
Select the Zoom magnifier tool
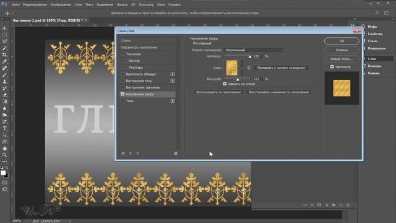click(4, 155)
